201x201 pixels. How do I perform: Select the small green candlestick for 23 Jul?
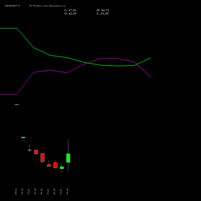[62, 168]
